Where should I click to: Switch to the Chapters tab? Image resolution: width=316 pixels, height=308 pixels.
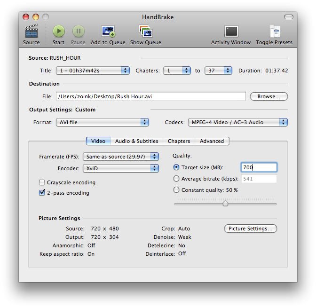point(179,141)
